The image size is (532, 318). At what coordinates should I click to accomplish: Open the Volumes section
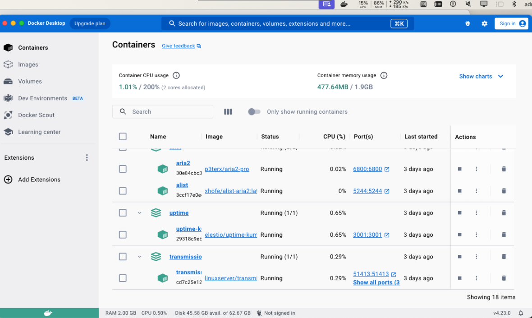(30, 81)
